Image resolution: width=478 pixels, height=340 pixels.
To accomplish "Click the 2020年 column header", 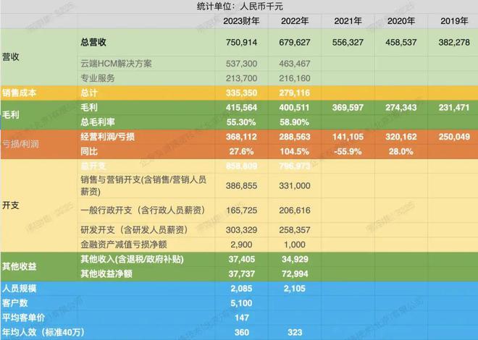I will (x=401, y=21).
